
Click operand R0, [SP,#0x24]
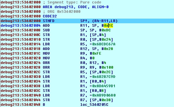[97, 40]
